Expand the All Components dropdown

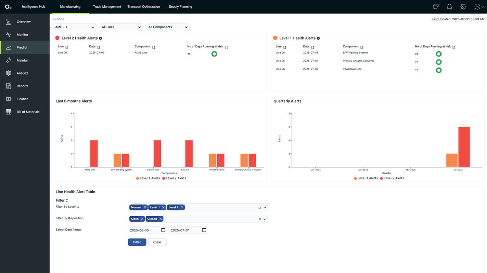click(168, 27)
